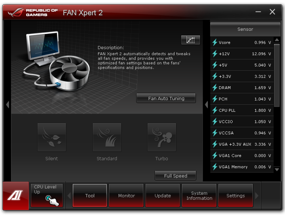285x215 pixels.
Task: Click the VCCSA lightning bolt icon
Action: 215,133
